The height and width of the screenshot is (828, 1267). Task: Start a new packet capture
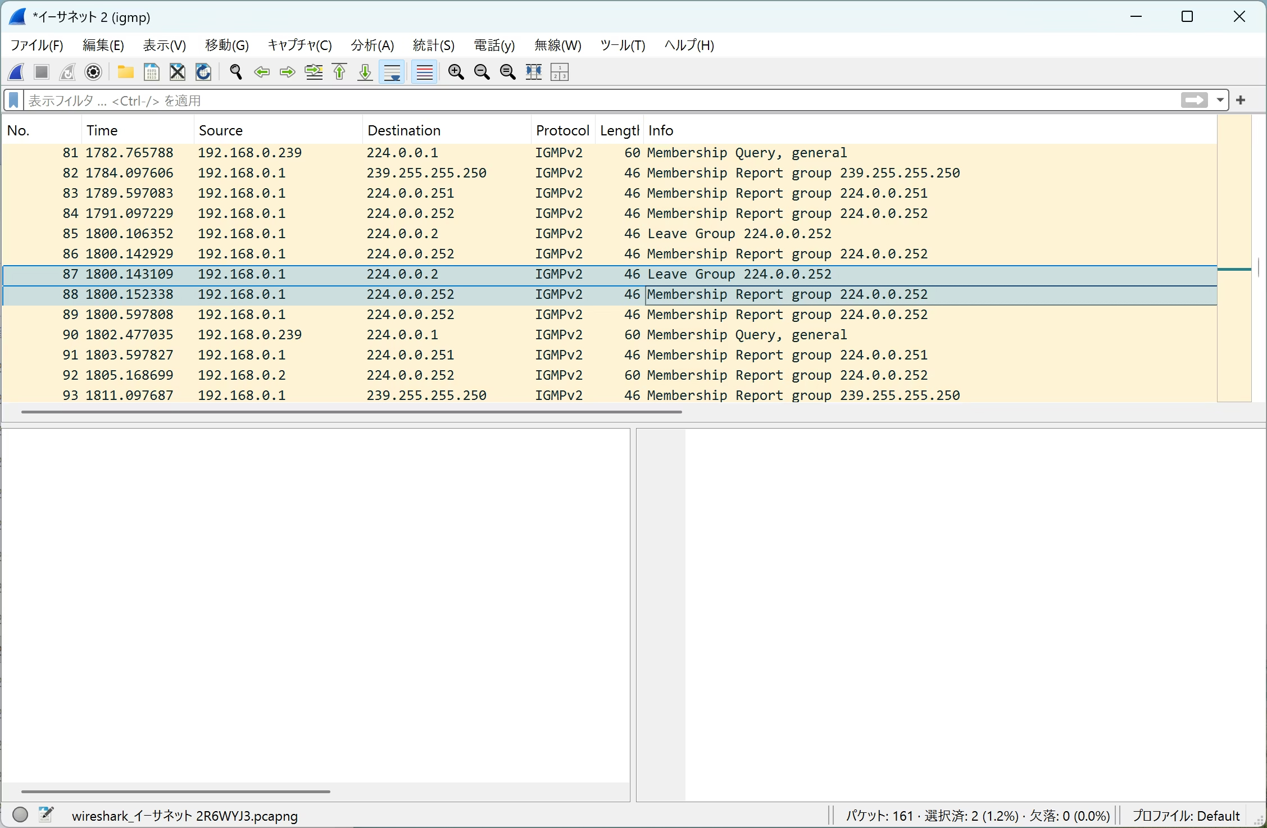coord(16,72)
